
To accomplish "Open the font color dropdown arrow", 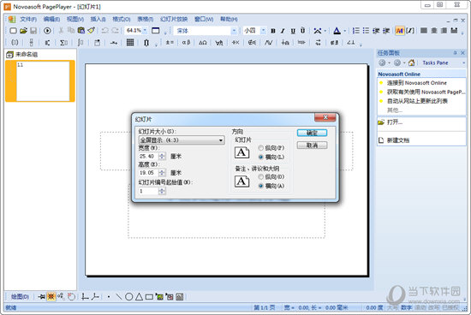I will click(345, 31).
